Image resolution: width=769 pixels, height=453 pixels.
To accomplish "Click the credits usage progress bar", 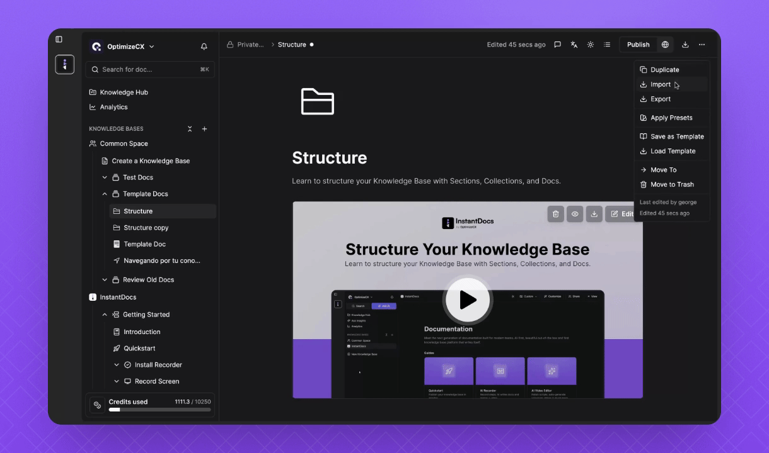I will click(159, 410).
